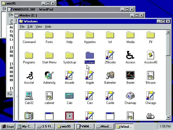Open File menu in WordPad window
This screenshot has height=130, width=173.
tap(11, 15)
